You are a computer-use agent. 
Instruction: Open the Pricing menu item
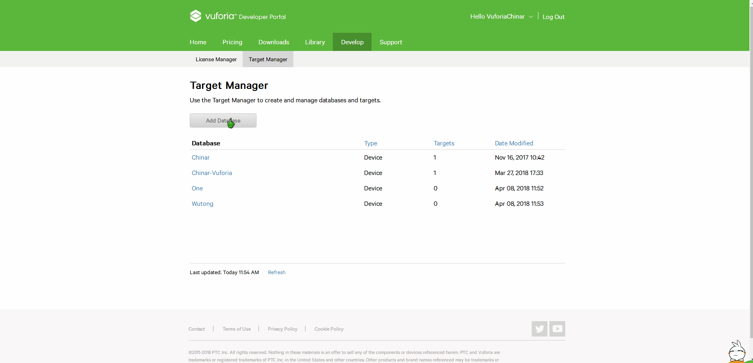pyautogui.click(x=232, y=42)
